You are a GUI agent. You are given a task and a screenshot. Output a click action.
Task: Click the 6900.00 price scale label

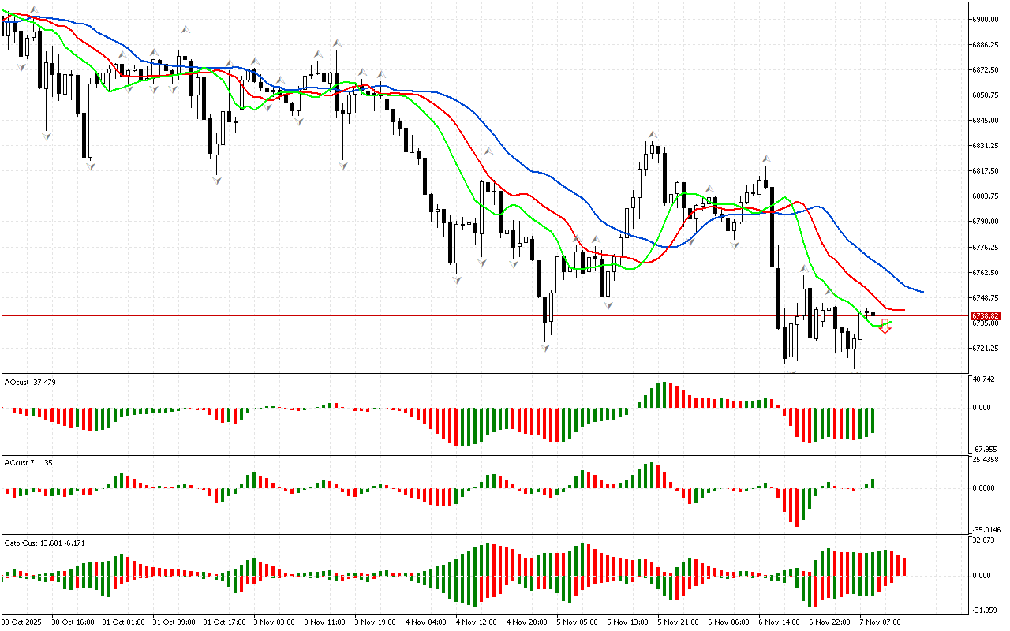tap(986, 19)
